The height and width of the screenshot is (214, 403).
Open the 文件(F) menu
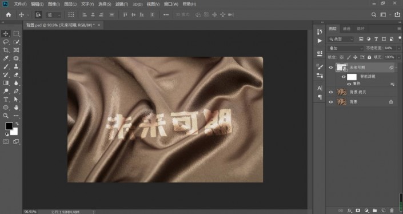[21, 4]
